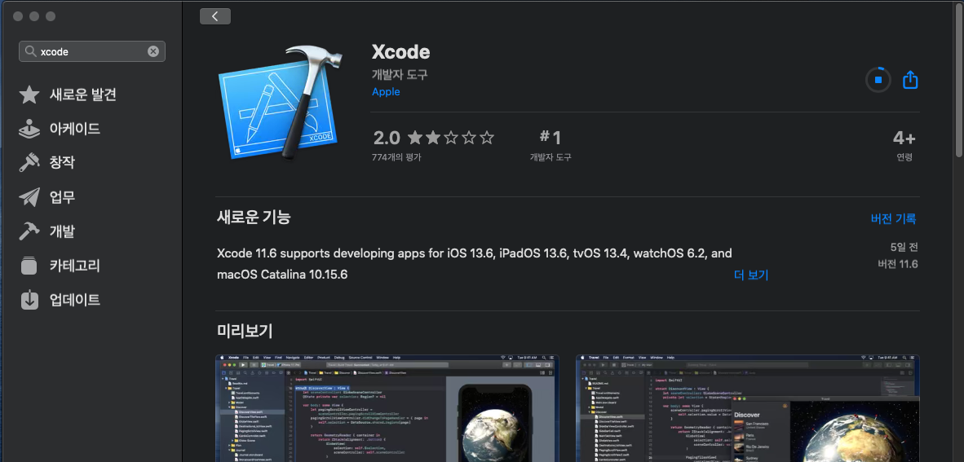
Task: Click the 새로운 기능 heading
Action: (254, 217)
